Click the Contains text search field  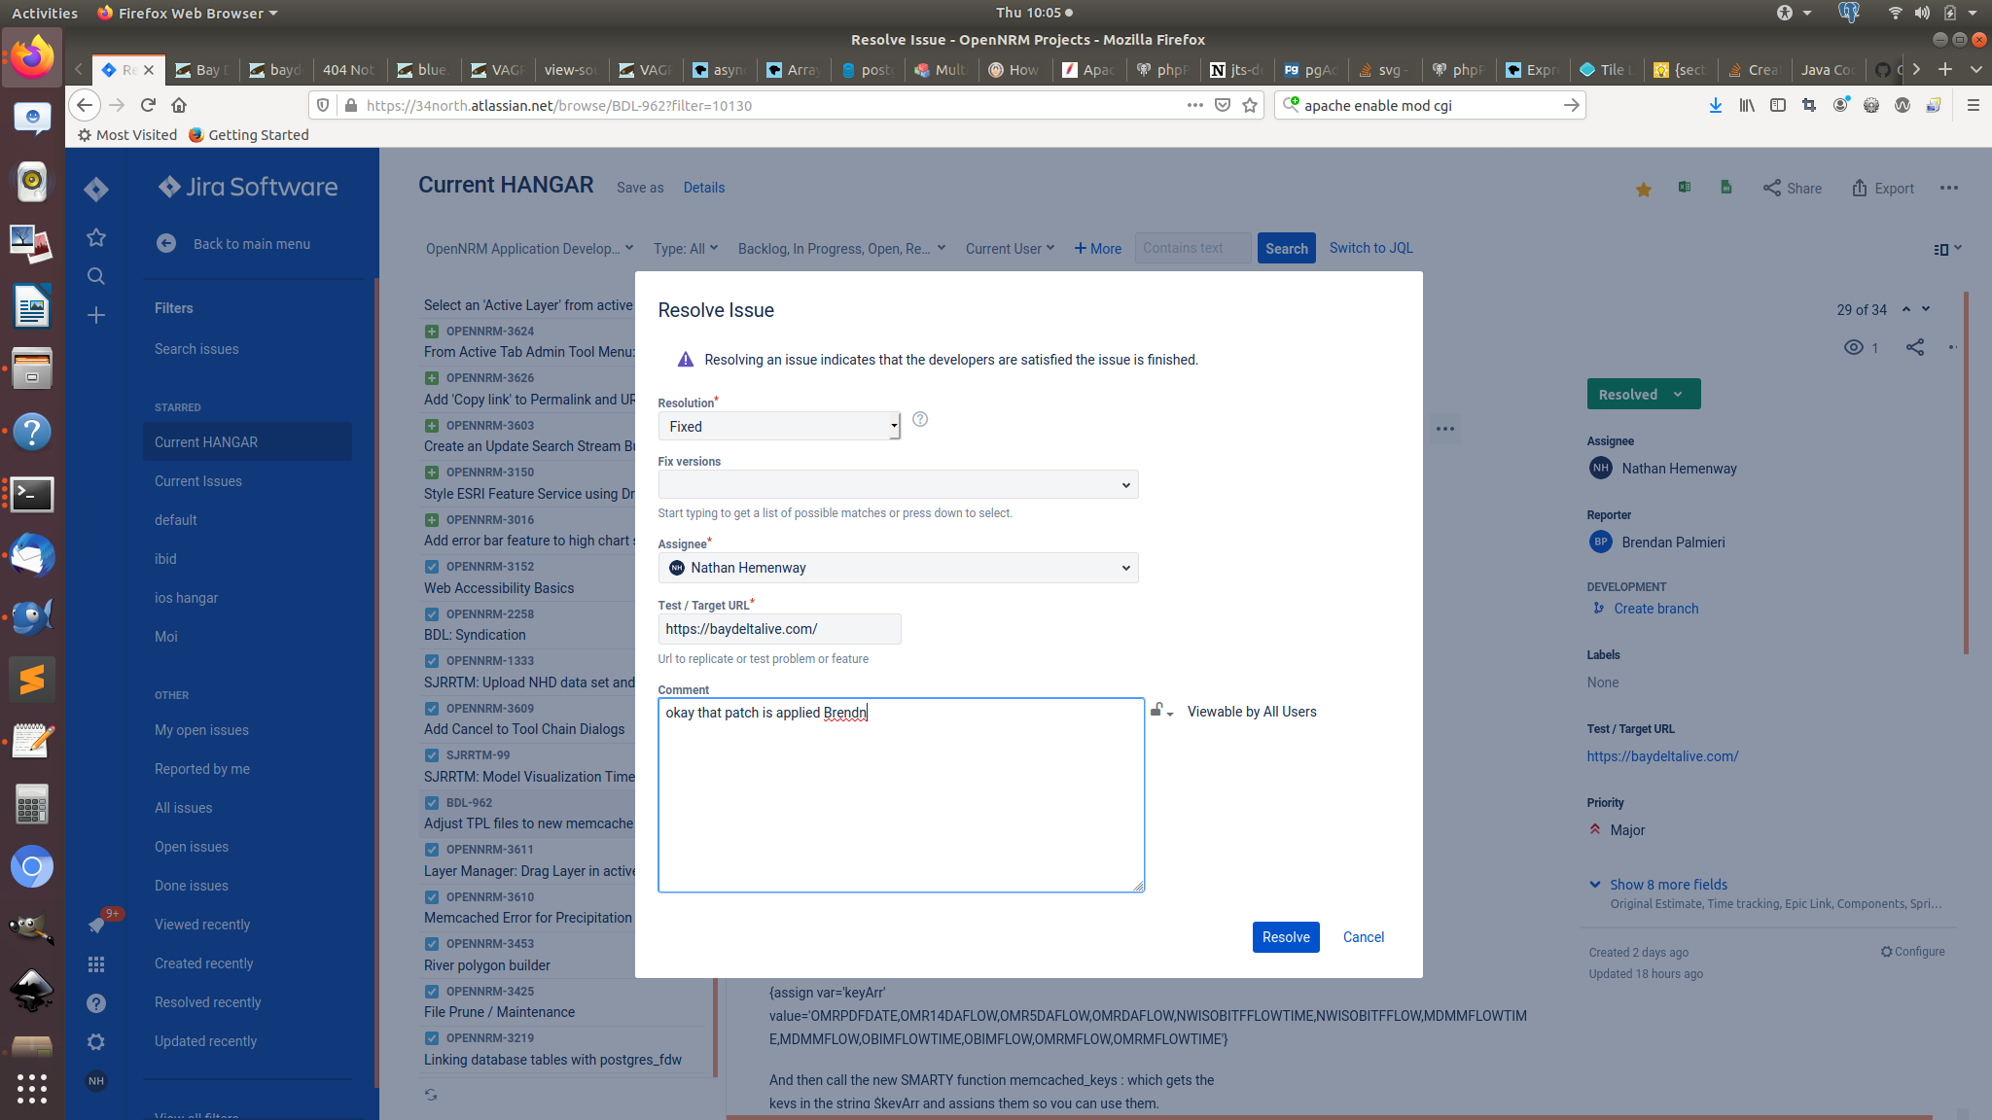point(1192,248)
